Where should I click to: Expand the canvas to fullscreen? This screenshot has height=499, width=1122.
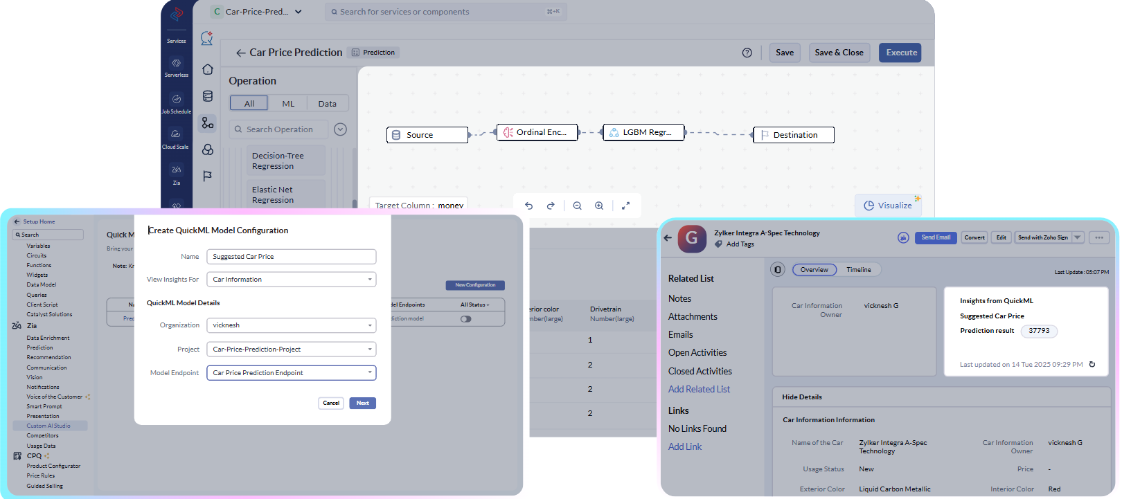[x=625, y=206]
